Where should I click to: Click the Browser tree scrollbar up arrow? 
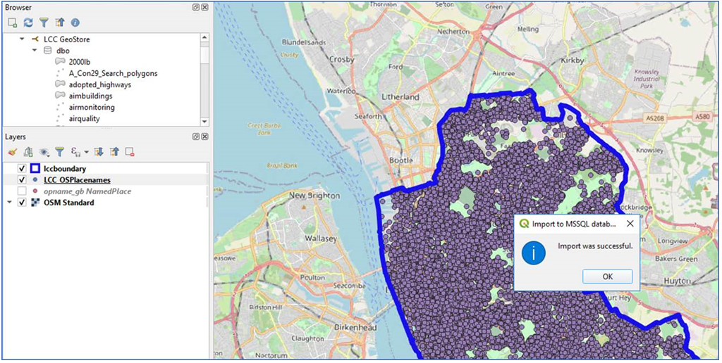204,38
